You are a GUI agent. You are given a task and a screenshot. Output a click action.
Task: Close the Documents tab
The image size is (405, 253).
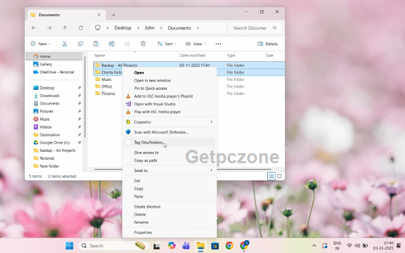[x=99, y=15]
